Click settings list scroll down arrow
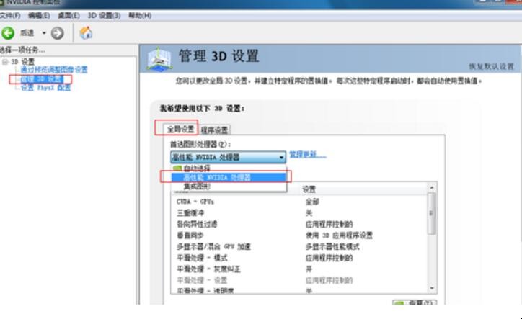Screen dimensions: 522x319 (x=432, y=288)
